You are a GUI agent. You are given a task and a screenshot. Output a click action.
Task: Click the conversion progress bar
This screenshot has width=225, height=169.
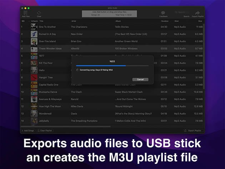112,66
